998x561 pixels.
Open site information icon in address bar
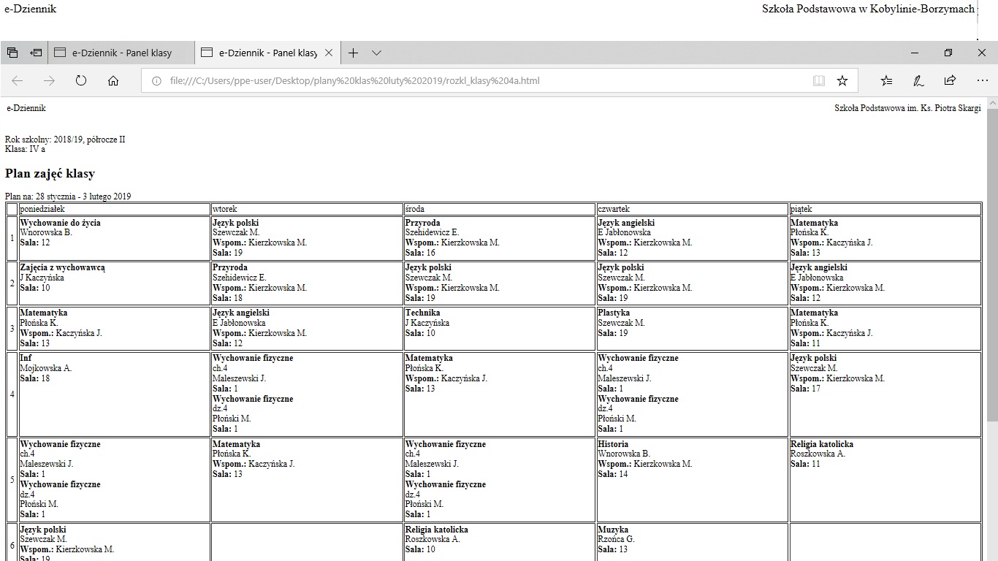tap(156, 81)
